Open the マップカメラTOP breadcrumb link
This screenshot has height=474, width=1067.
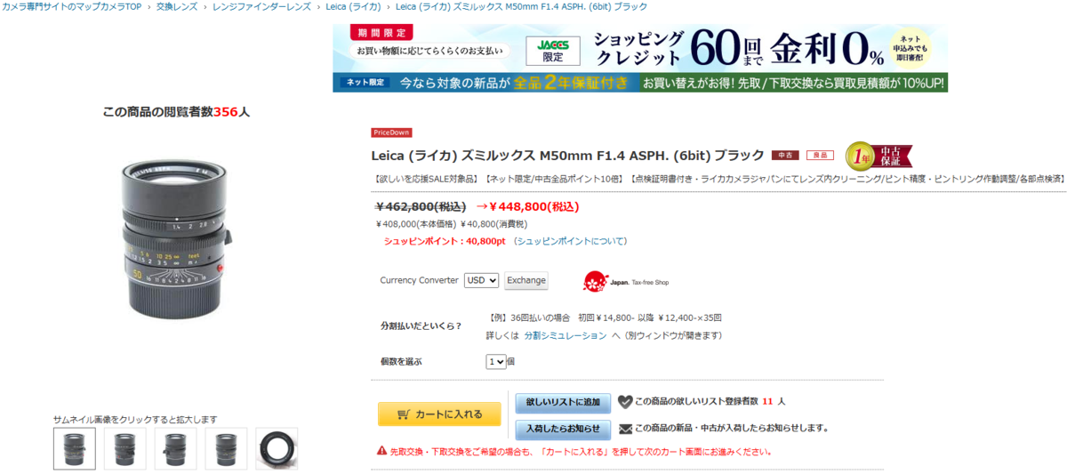tap(73, 7)
